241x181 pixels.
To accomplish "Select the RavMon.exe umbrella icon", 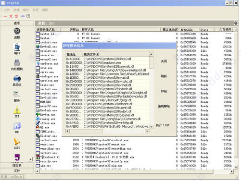I will 38,115.
